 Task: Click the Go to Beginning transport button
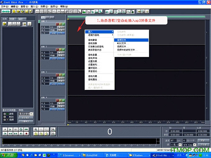(5, 134)
